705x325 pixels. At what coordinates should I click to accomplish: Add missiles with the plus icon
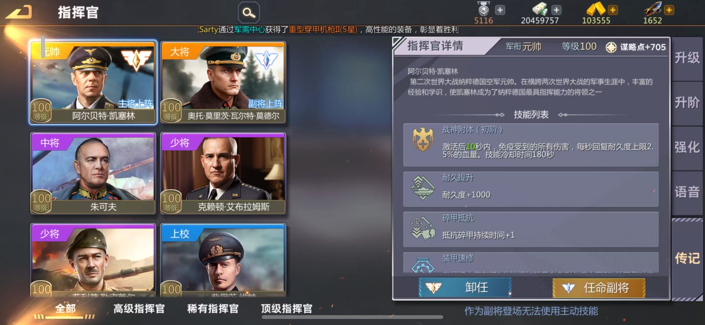pos(669,10)
